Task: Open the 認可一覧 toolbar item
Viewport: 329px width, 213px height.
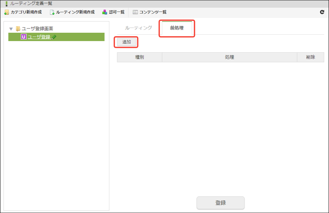Action: pyautogui.click(x=113, y=12)
